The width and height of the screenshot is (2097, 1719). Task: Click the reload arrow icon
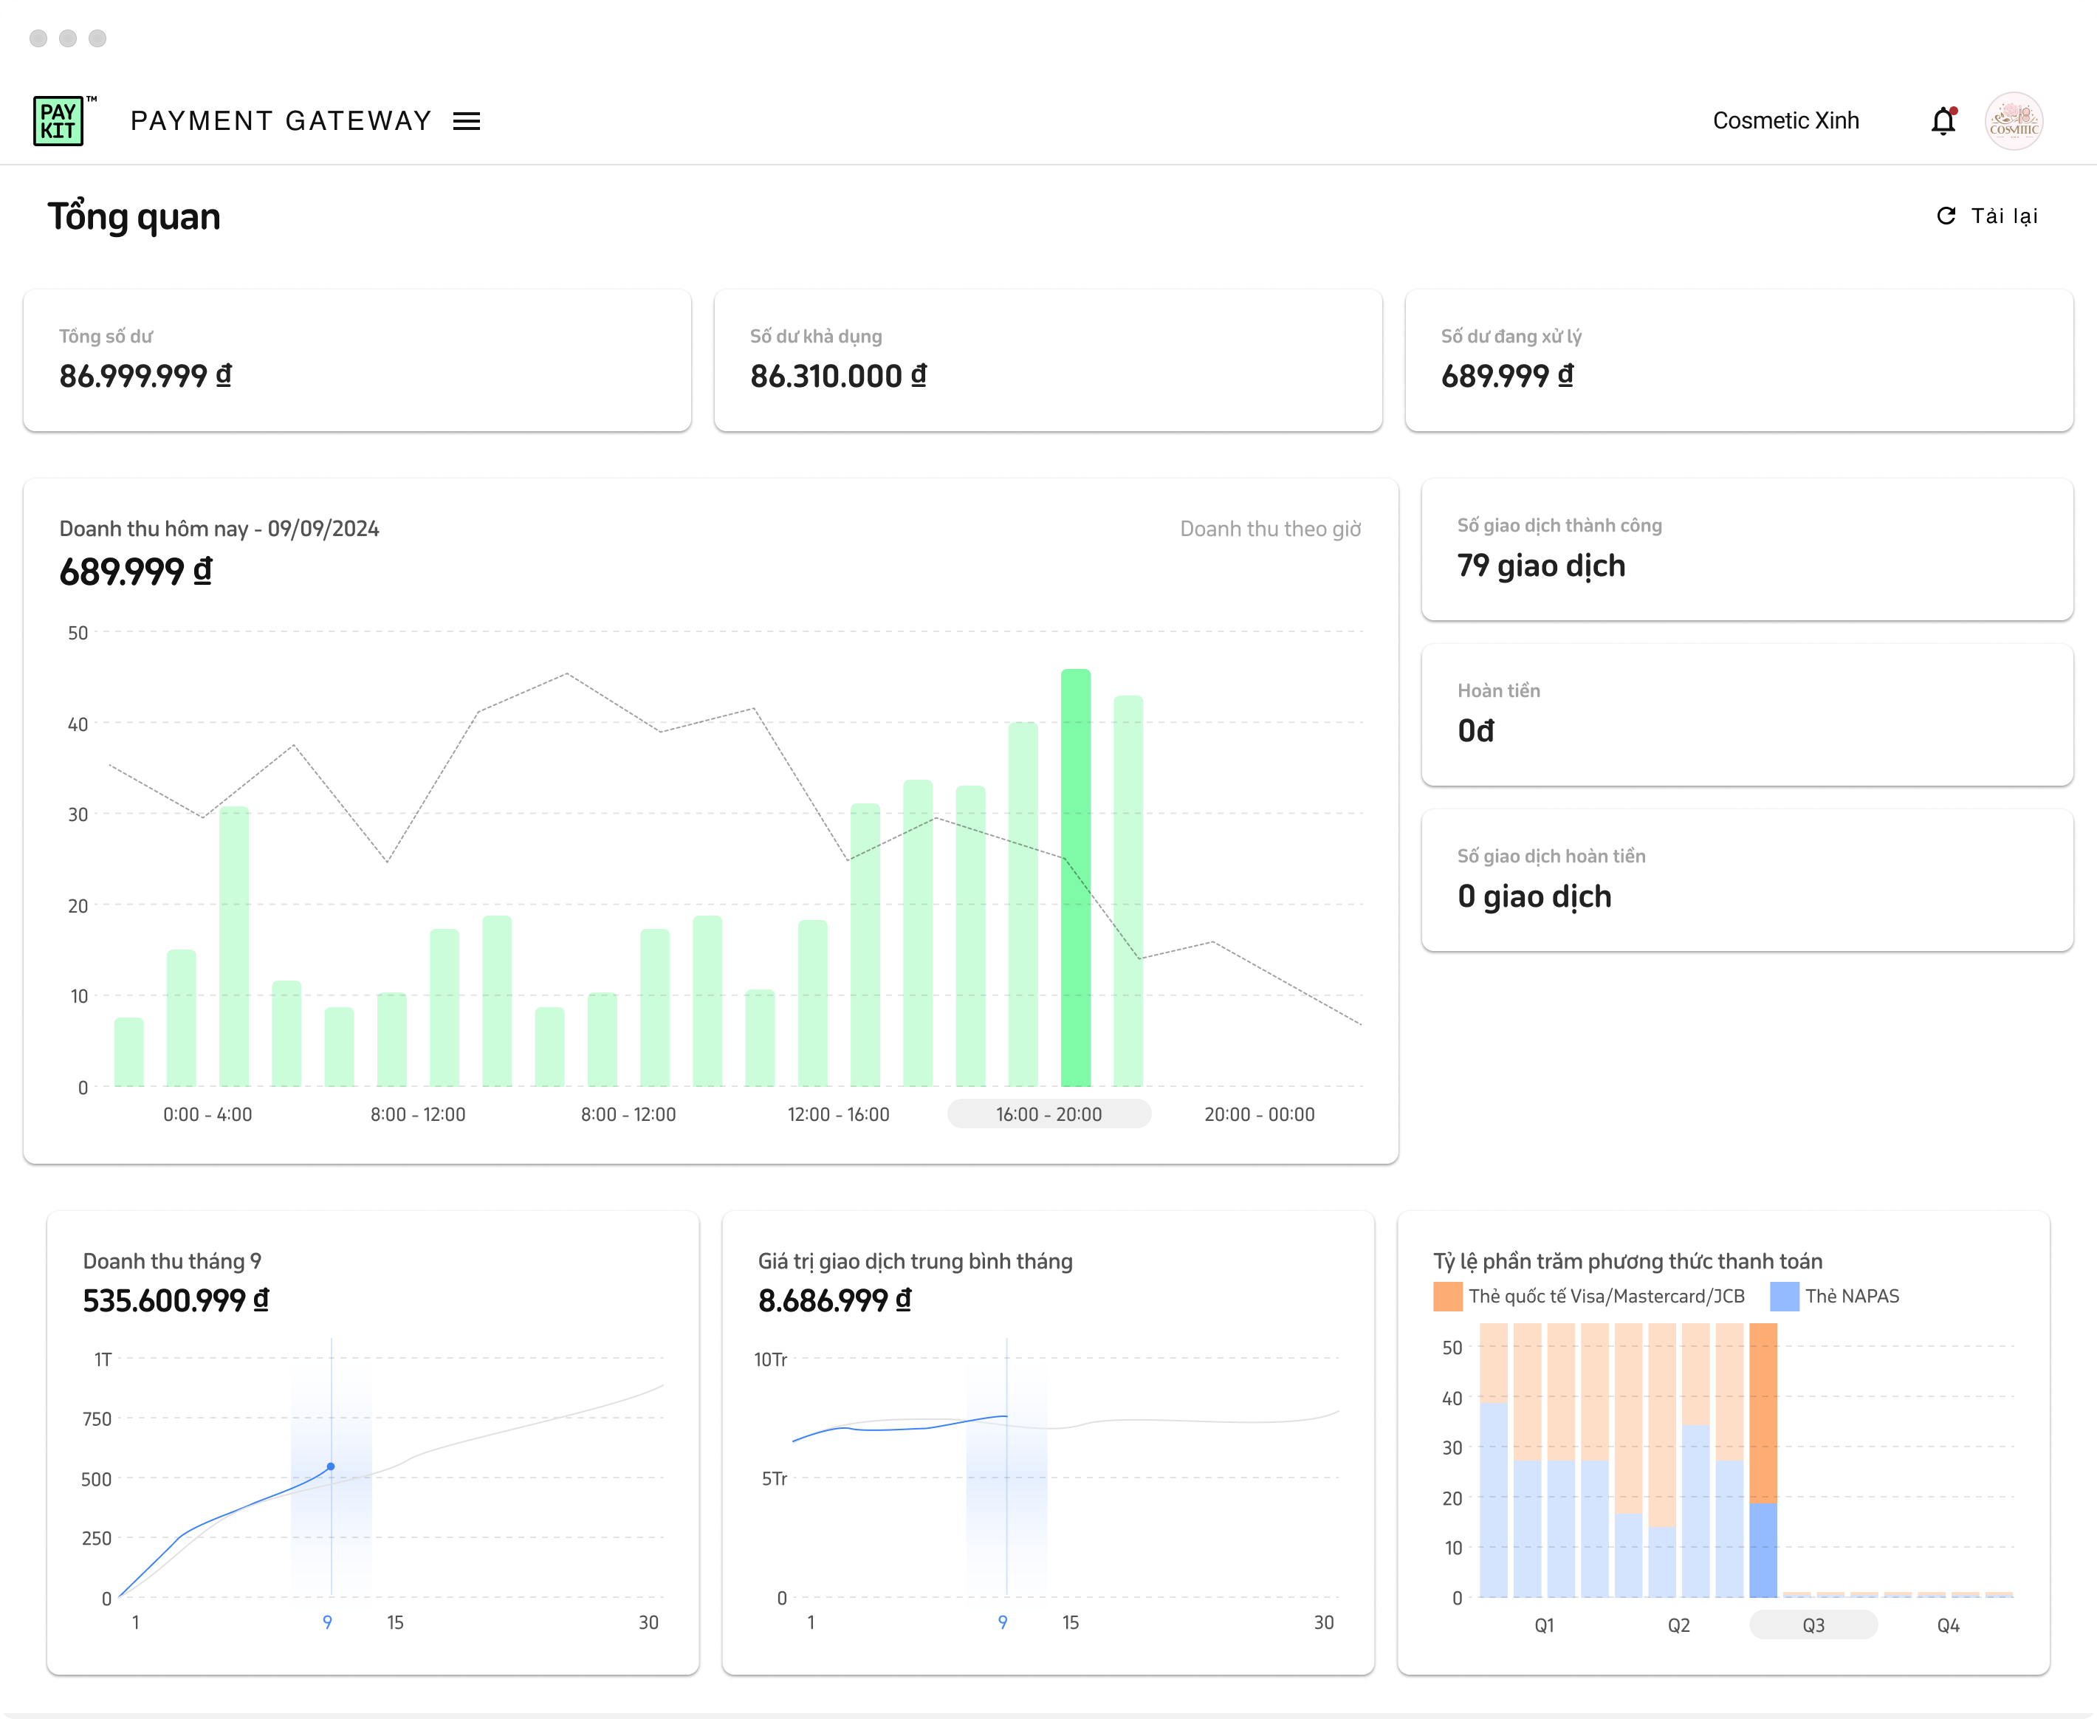pyautogui.click(x=1946, y=216)
